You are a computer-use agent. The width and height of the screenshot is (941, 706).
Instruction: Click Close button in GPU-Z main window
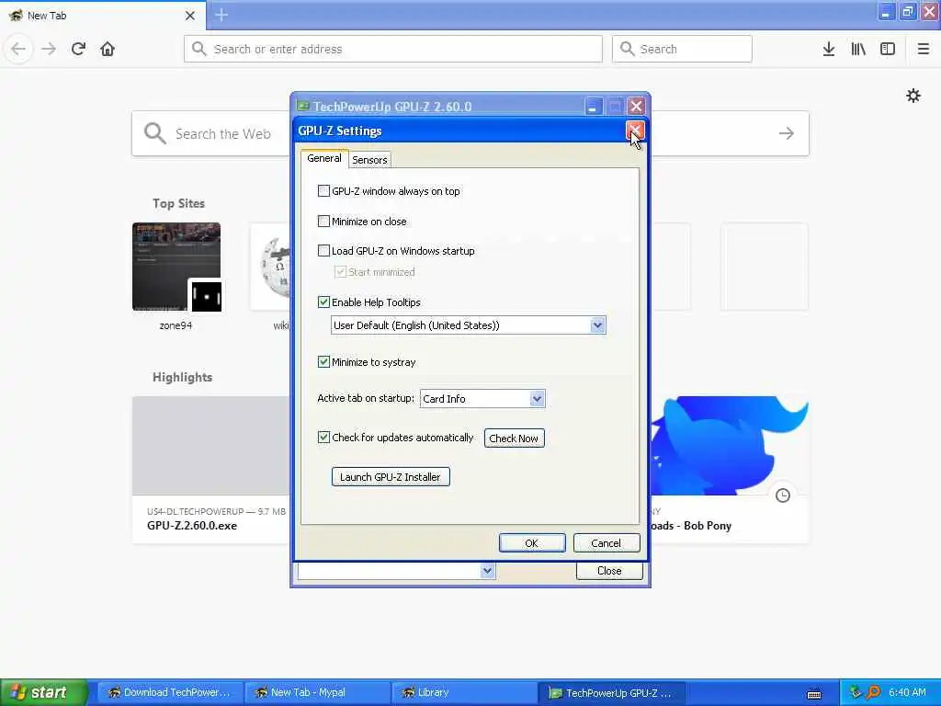click(609, 570)
